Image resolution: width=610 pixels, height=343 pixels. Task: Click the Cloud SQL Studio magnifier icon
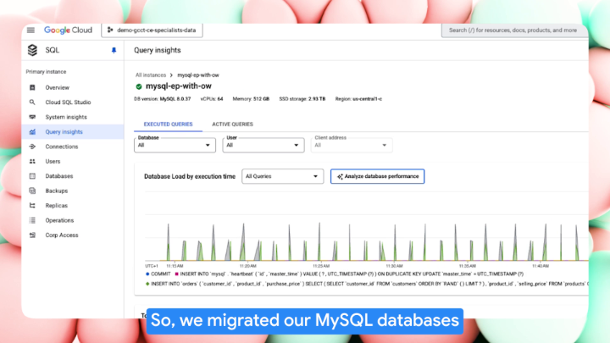pos(32,102)
